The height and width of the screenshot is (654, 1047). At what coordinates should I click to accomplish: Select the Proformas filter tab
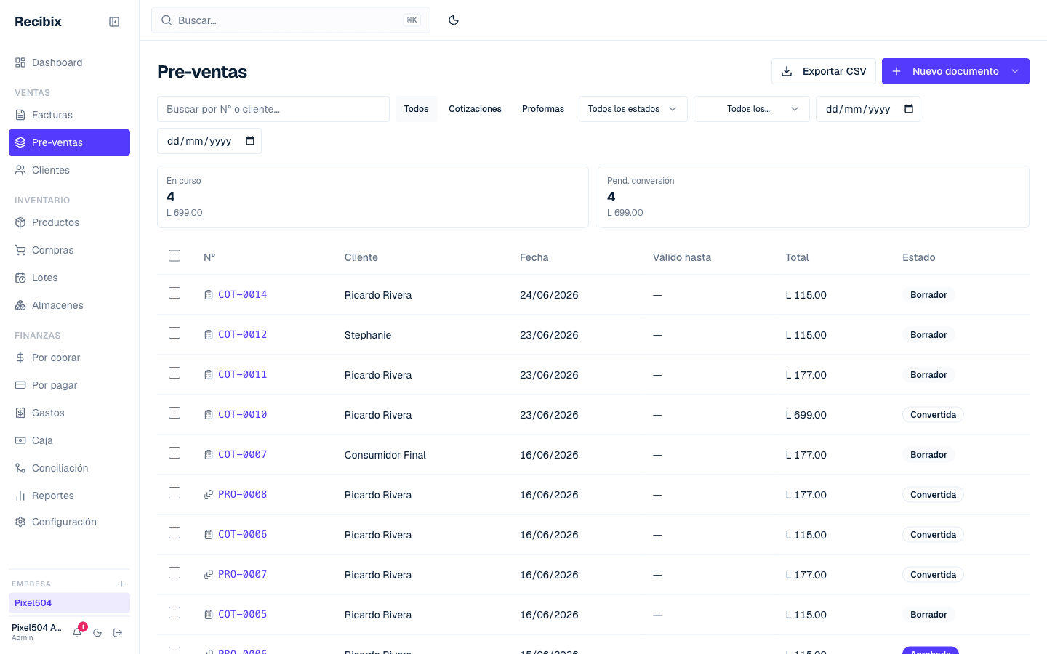coord(543,109)
